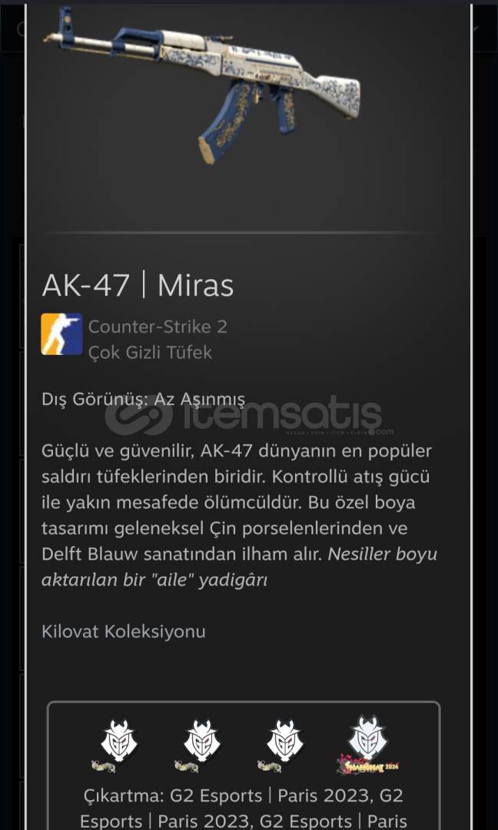Click the G2 Shanghai 2024 sticker
This screenshot has width=498, height=830.
367,745
